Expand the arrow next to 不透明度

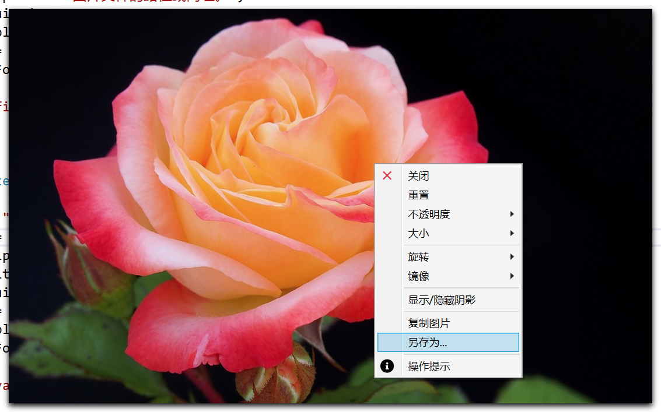(512, 214)
